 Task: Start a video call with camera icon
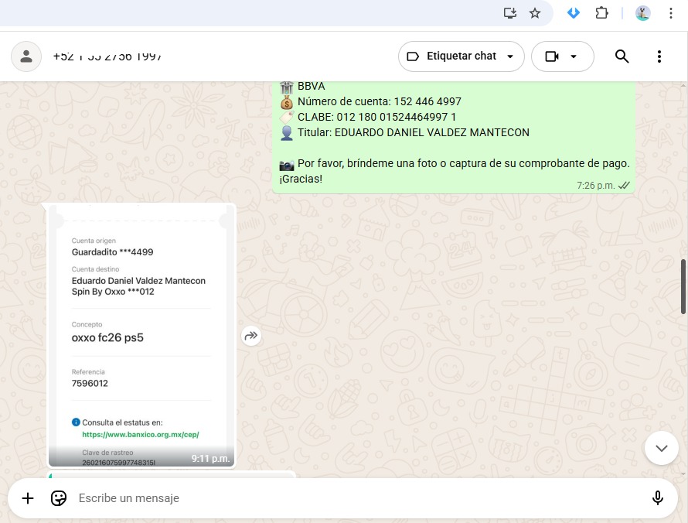(x=551, y=56)
